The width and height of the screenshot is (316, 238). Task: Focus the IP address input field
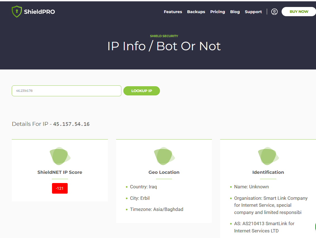[67, 91]
